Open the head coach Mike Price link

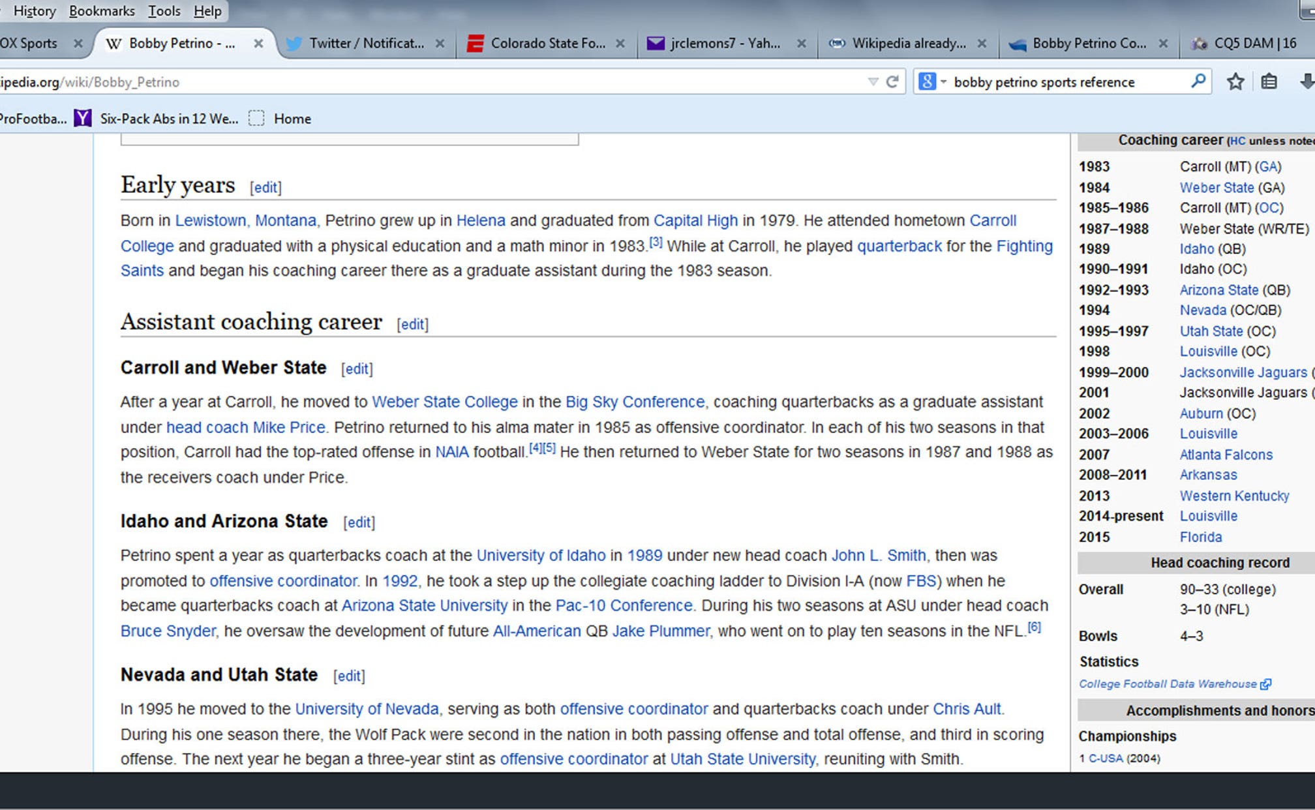point(245,427)
